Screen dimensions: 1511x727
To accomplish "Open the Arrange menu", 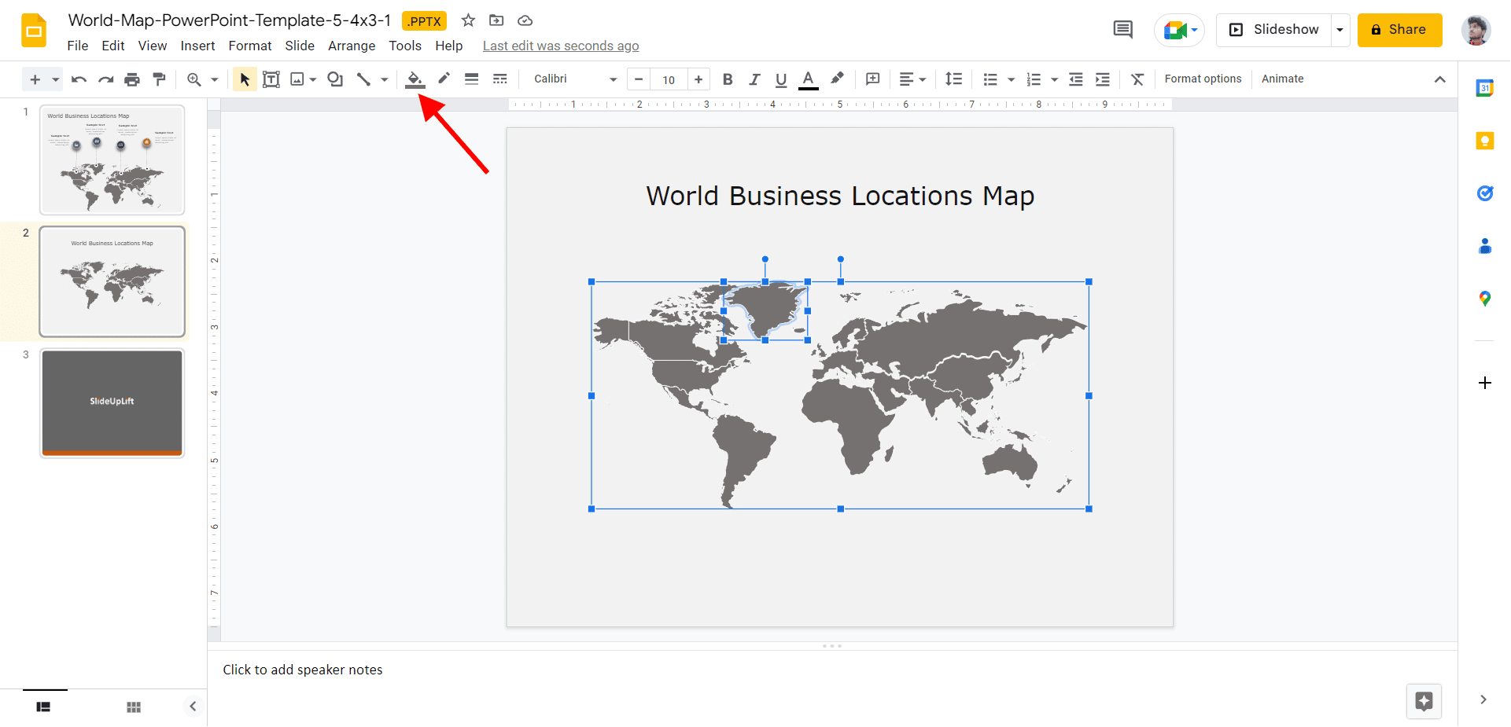I will pyautogui.click(x=351, y=46).
